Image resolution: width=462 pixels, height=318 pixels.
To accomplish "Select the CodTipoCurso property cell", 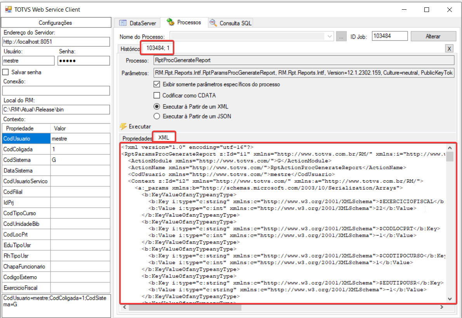I will [26, 213].
